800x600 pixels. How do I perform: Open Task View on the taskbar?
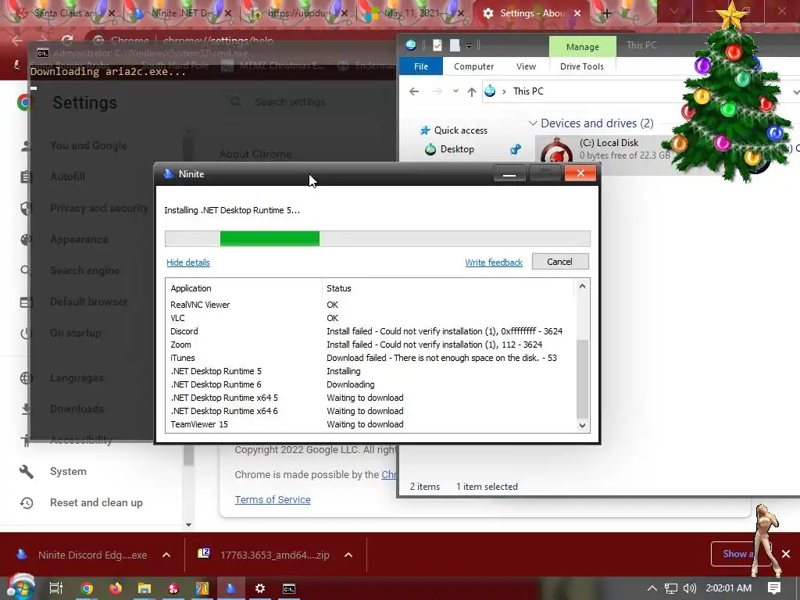(x=55, y=588)
